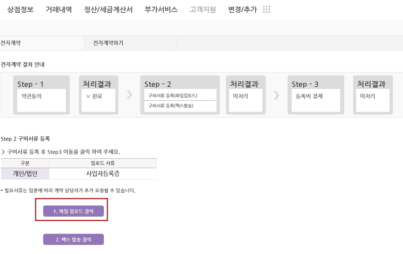Select the 전자계약하기 breadcrumb

(x=108, y=43)
